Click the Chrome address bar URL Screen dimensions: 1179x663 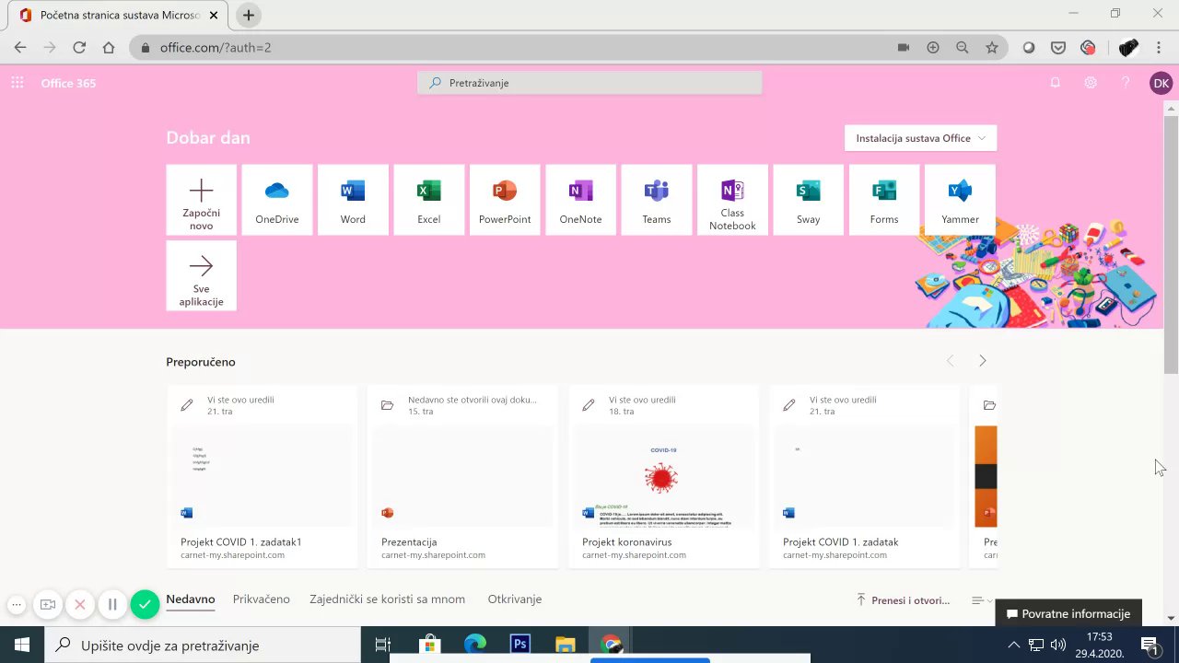(216, 48)
